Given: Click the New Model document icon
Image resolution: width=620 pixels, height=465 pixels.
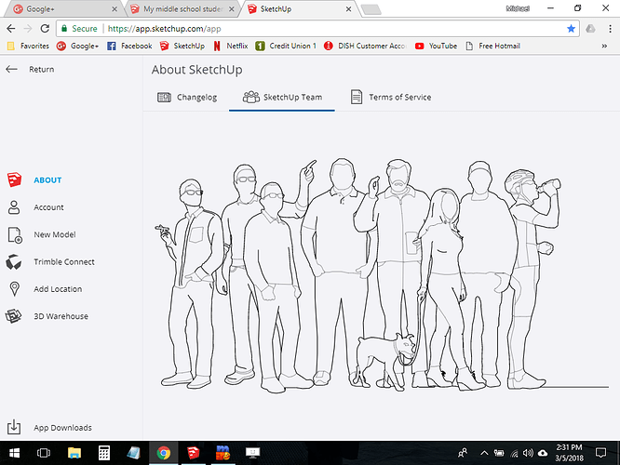Looking at the screenshot, I should (x=15, y=234).
